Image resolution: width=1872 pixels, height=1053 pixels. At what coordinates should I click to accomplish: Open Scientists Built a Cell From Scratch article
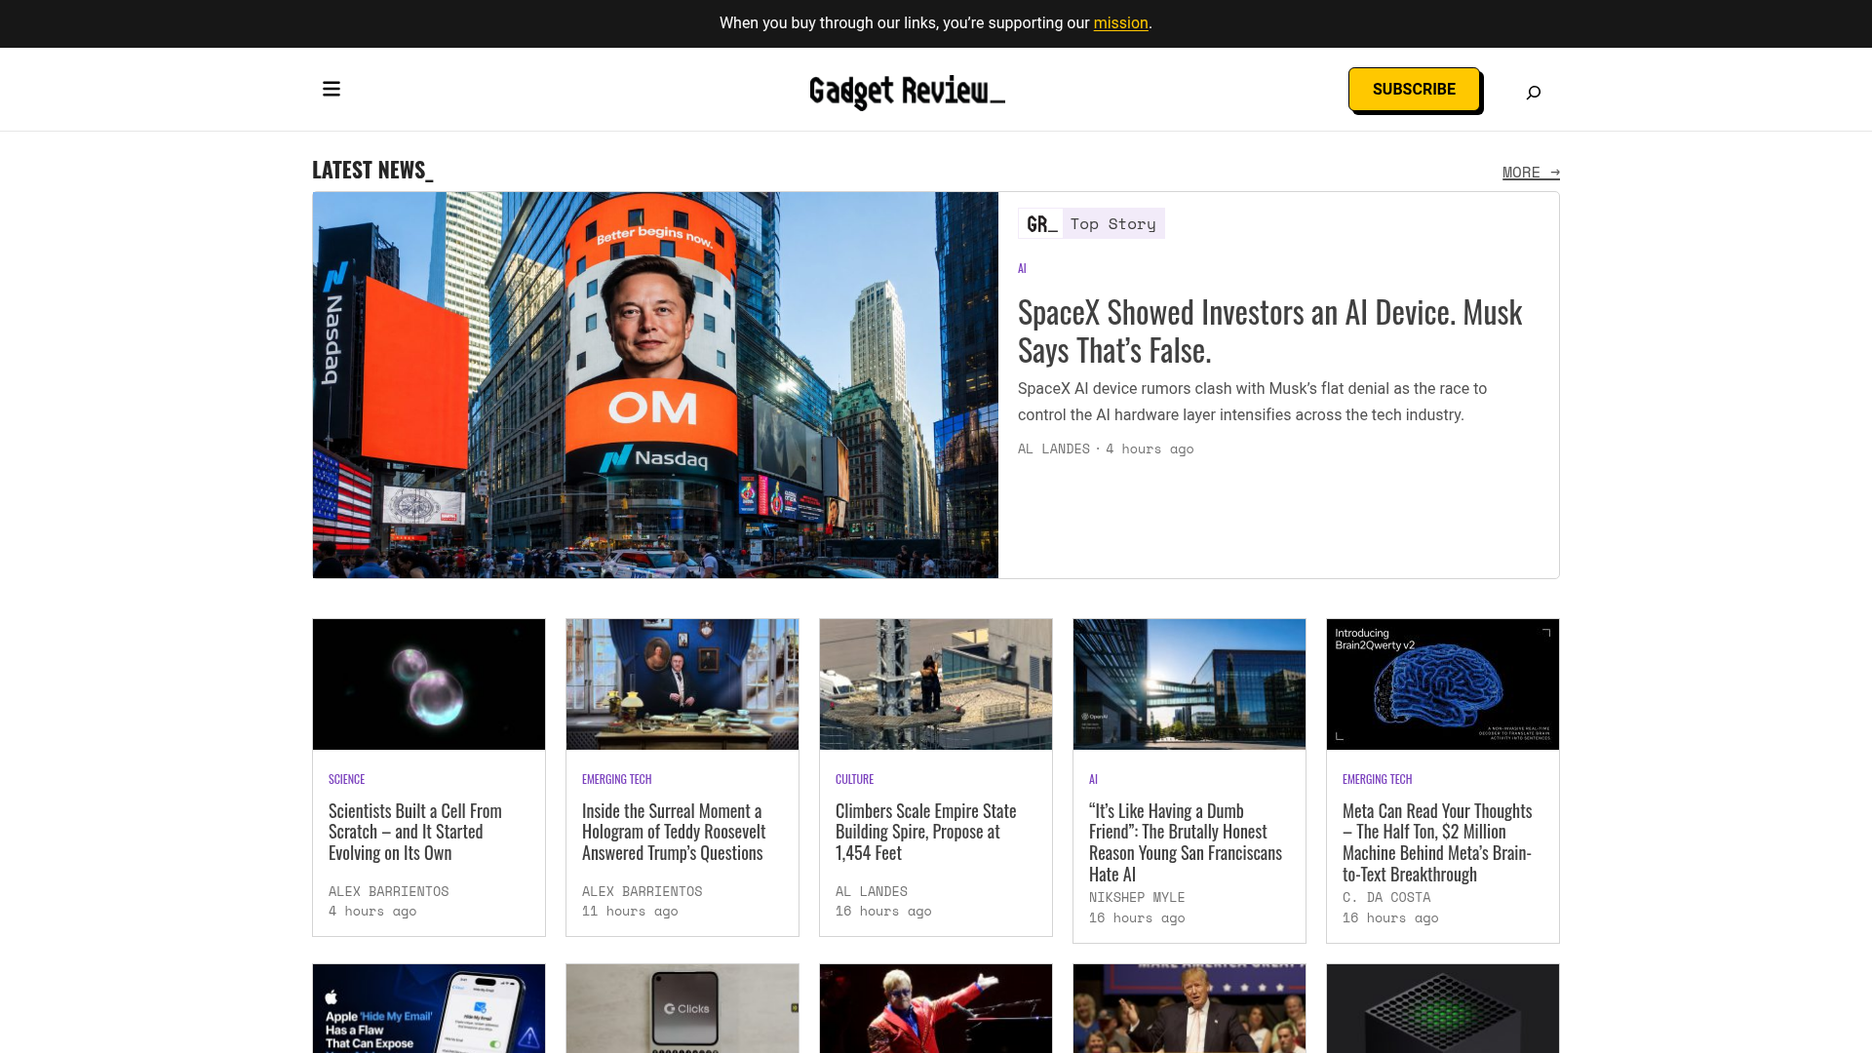point(415,832)
